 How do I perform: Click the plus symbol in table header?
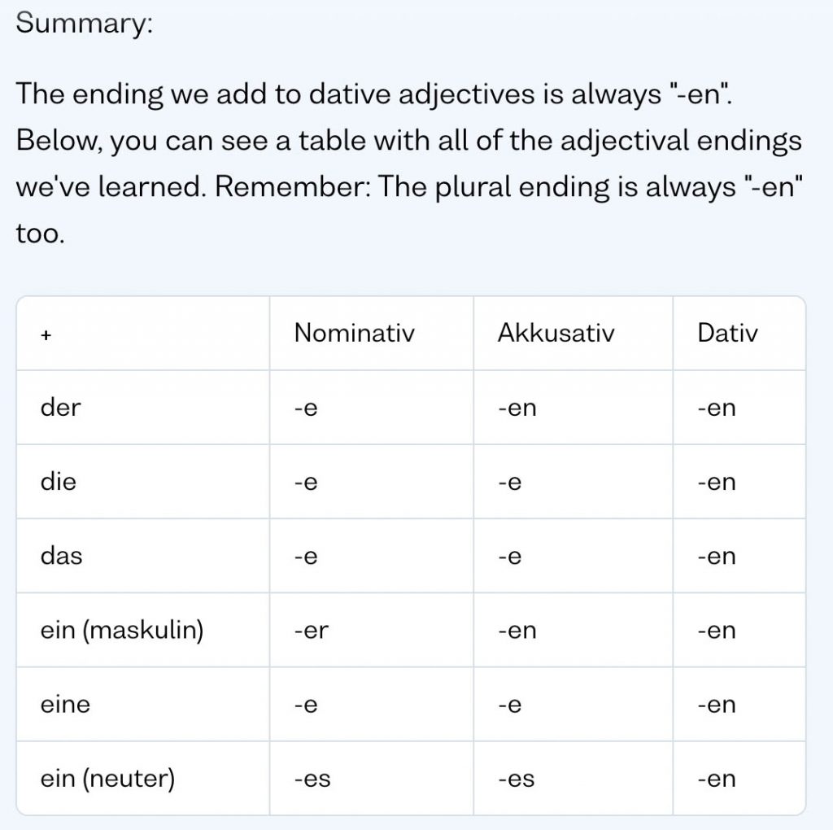point(46,335)
